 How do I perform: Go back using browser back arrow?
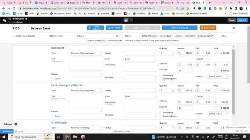click(x=4, y=8)
